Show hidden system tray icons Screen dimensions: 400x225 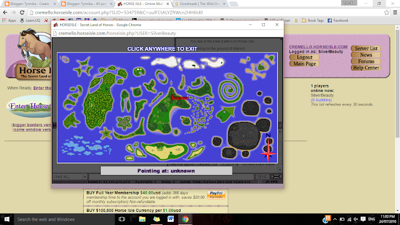(335, 219)
